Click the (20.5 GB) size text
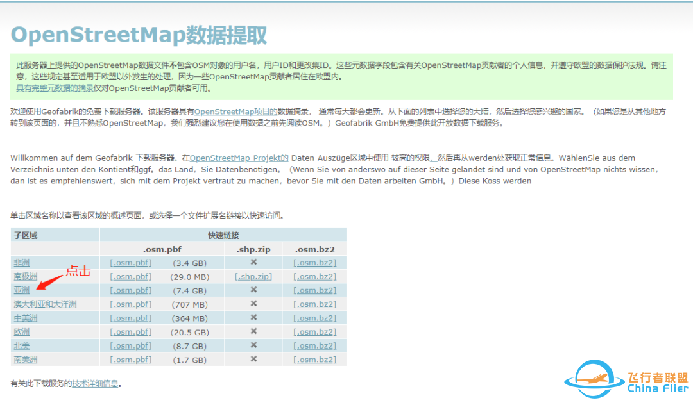This screenshot has height=405, width=693. tap(189, 332)
